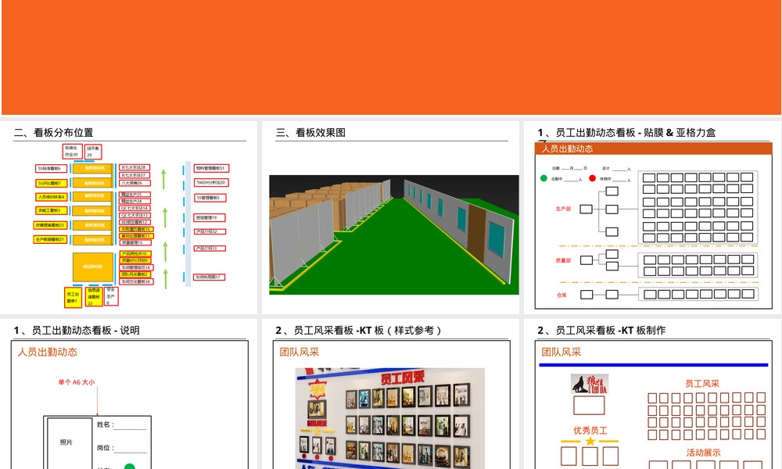
Task: Click the 5W2H分析法20 label
Action: click(x=211, y=182)
